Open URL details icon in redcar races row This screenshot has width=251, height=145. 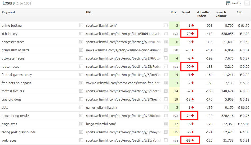[x=166, y=66]
